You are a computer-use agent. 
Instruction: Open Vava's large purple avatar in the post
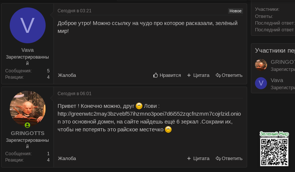point(27,25)
